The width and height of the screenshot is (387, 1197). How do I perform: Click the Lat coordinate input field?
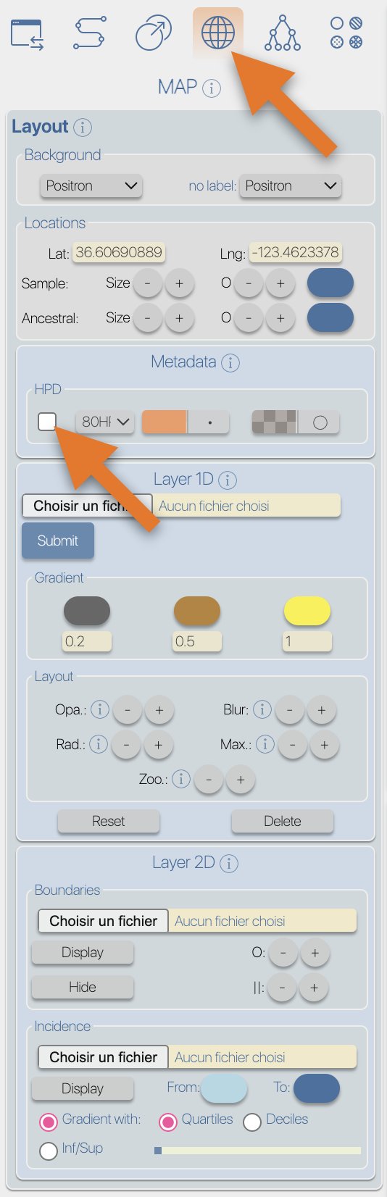point(119,252)
